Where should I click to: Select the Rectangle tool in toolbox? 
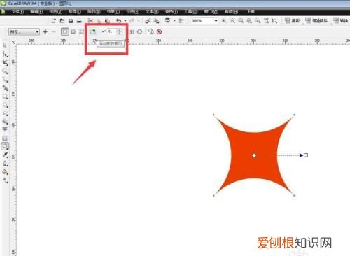click(x=5, y=97)
